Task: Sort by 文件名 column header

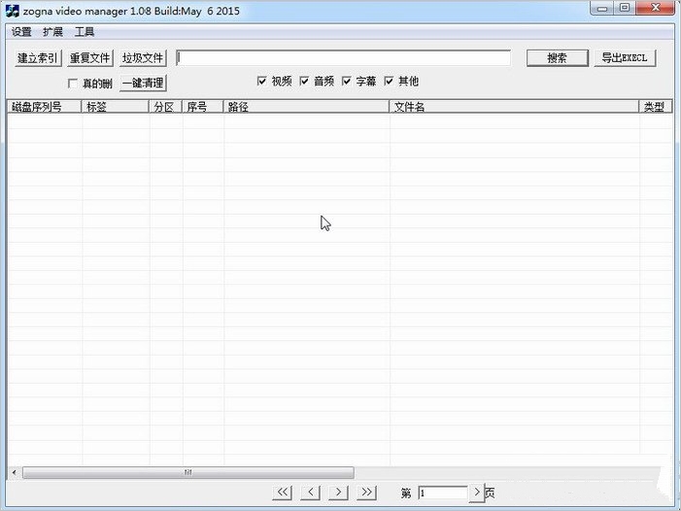Action: pos(514,106)
